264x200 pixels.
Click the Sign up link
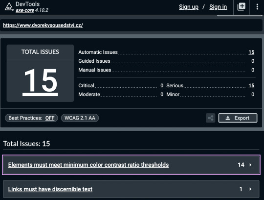tap(189, 7)
